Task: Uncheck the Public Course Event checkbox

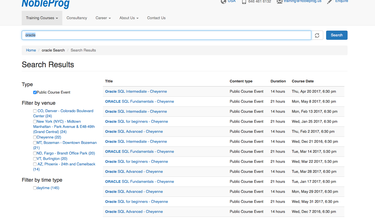Action: coord(35,92)
